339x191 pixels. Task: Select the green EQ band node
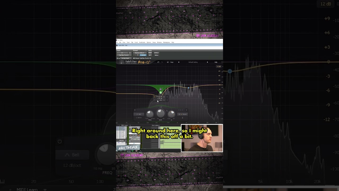[160, 93]
